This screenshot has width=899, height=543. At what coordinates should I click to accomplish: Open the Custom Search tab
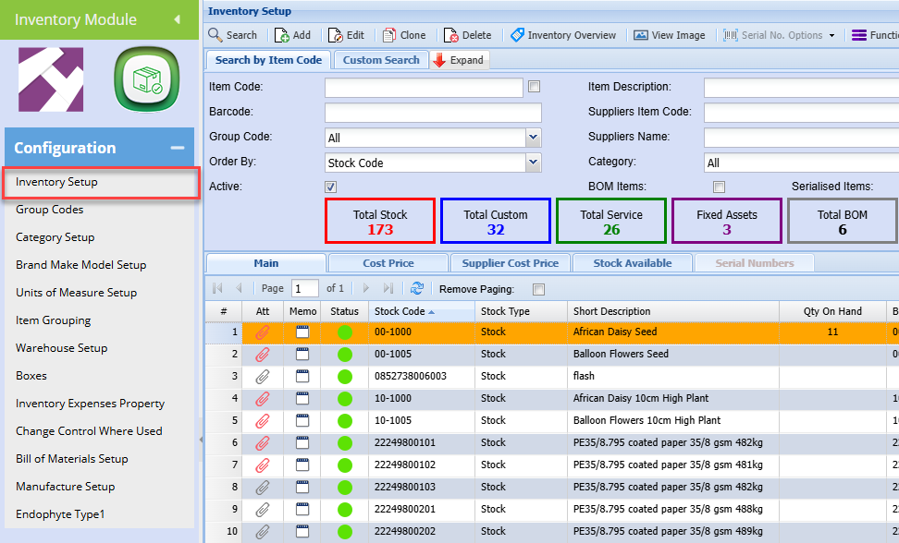[380, 60]
